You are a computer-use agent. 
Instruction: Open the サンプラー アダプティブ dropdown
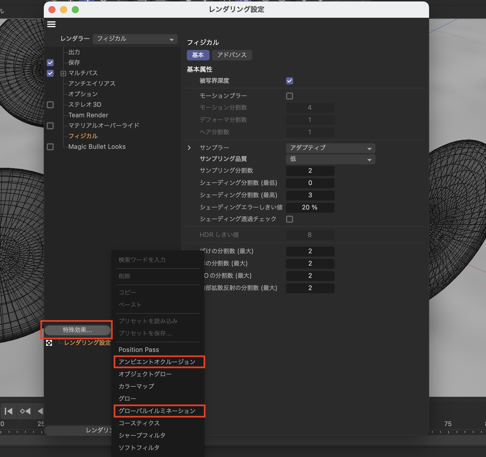330,148
